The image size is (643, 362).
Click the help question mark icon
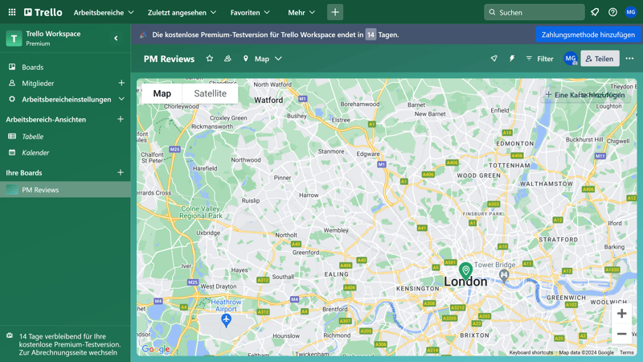[x=612, y=12]
